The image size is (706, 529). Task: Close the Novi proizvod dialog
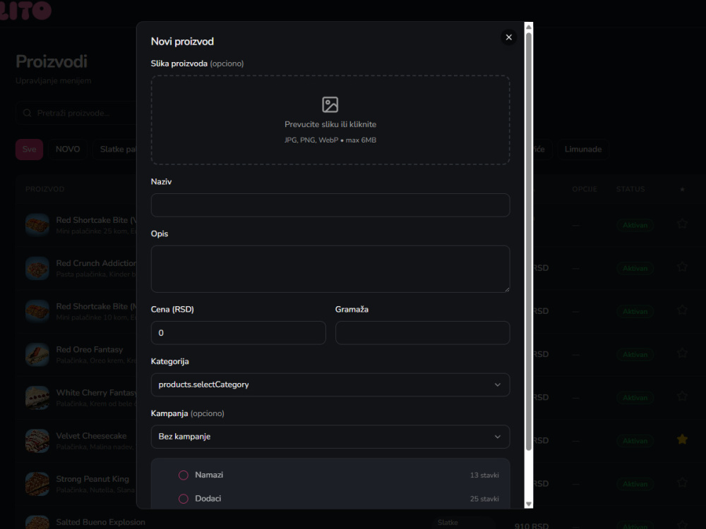click(x=508, y=37)
